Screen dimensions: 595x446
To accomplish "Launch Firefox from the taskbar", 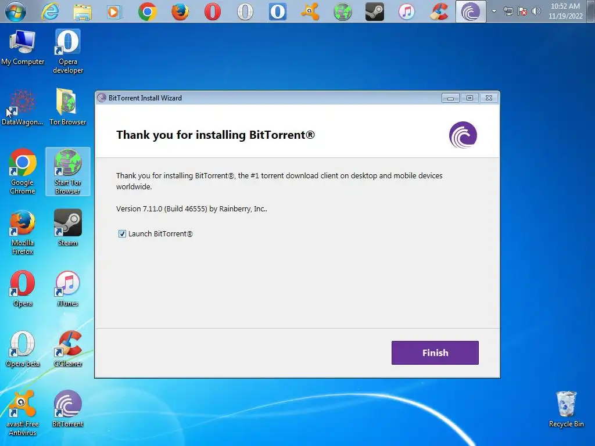I will (x=180, y=12).
